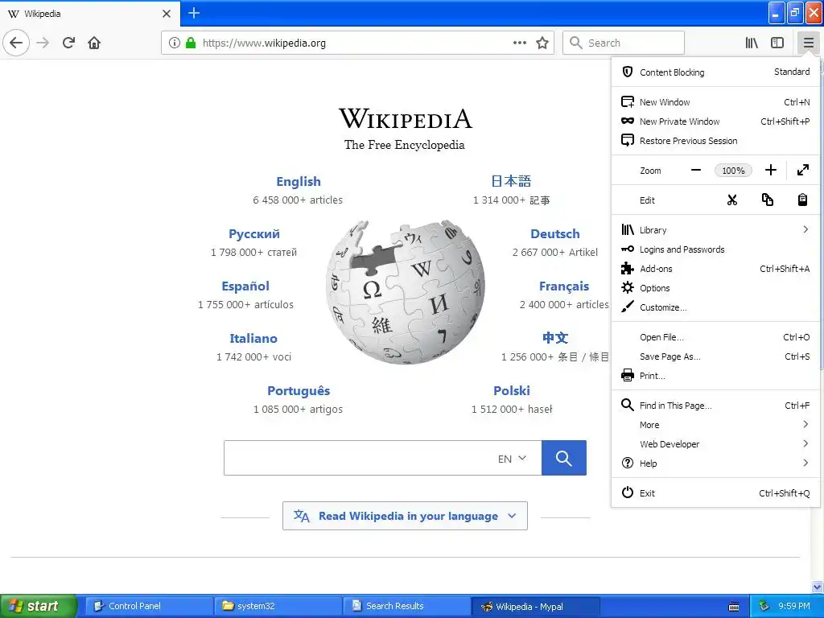Expand the Help submenu

(715, 463)
